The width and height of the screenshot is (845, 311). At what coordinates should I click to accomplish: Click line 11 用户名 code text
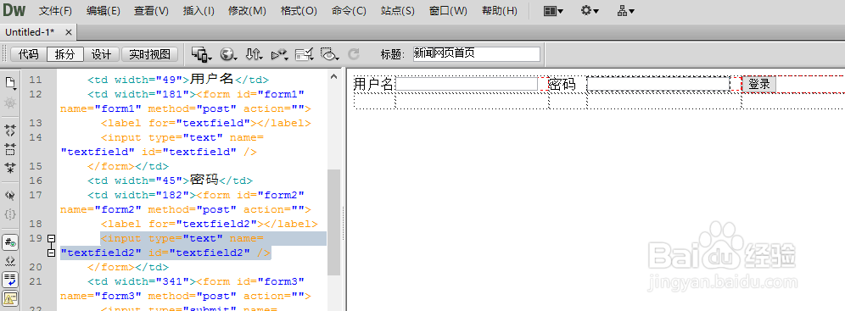[x=212, y=79]
